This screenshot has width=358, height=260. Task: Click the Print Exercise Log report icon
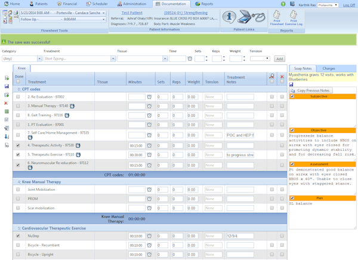pyautogui.click(x=294, y=17)
